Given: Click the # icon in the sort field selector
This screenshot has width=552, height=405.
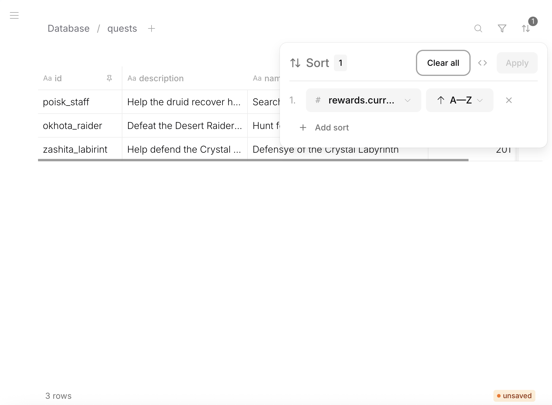Looking at the screenshot, I should 318,100.
